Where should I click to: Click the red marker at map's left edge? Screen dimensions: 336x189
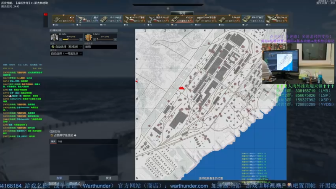pyautogui.click(x=136, y=81)
